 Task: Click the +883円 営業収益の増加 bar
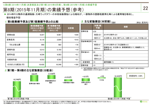tap(34, 78)
